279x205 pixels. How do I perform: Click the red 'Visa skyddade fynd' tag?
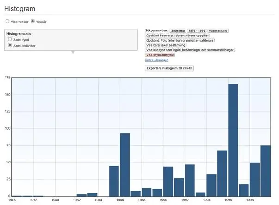tap(160, 55)
